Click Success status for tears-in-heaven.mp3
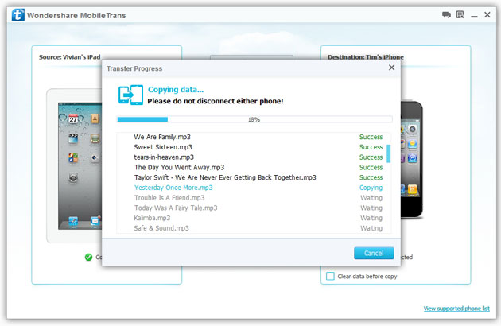 tap(371, 157)
